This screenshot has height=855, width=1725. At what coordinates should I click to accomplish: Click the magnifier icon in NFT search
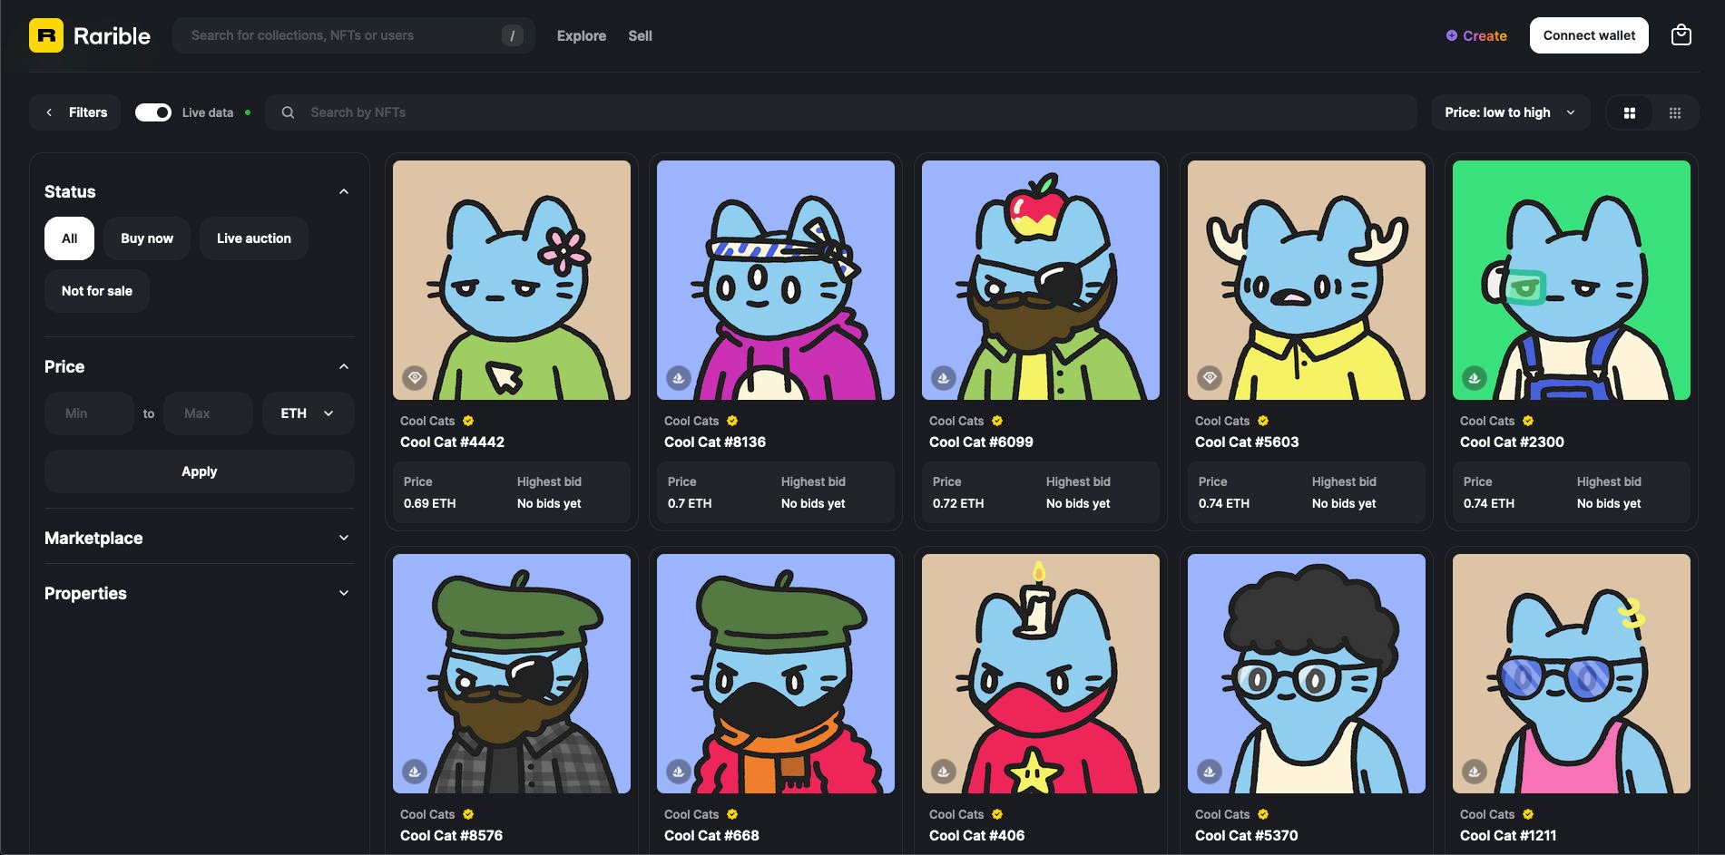[288, 112]
